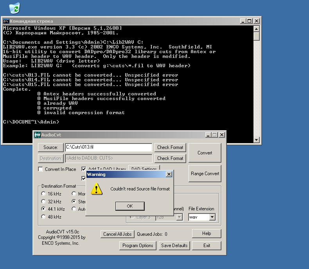
Task: Click the 'C:\DOCUME~1\Admin>' prompt line
Action: coord(31,122)
